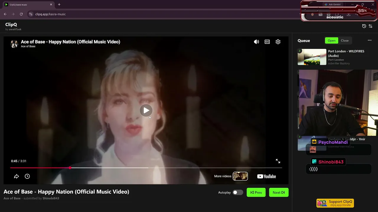The image size is (378, 212).
Task: Open the Support ClipQ donate button
Action: [x=335, y=203]
